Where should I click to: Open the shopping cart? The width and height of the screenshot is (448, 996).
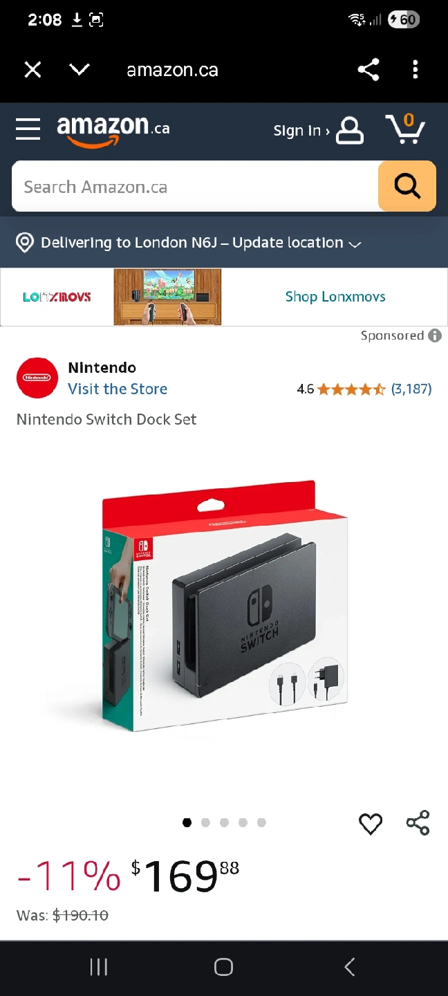pyautogui.click(x=404, y=128)
